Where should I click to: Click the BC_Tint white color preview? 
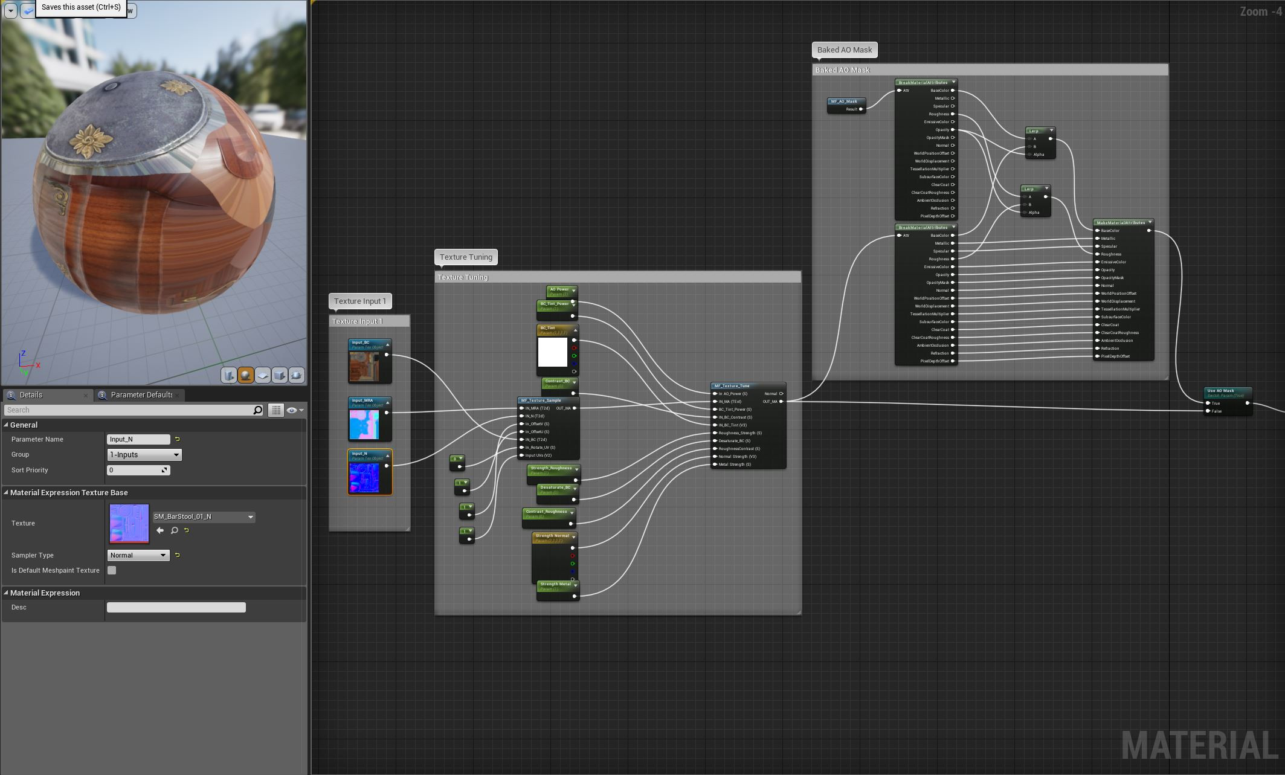(552, 352)
